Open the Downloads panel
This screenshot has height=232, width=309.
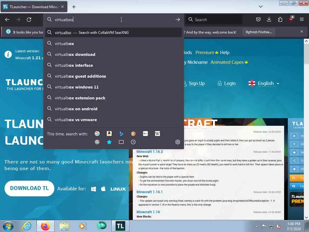(269, 19)
